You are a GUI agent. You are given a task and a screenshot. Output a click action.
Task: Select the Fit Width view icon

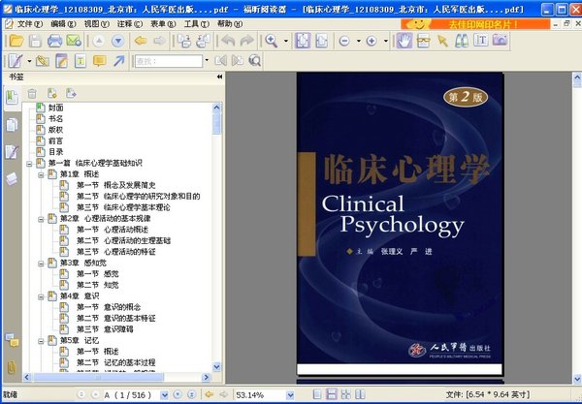pos(321,41)
